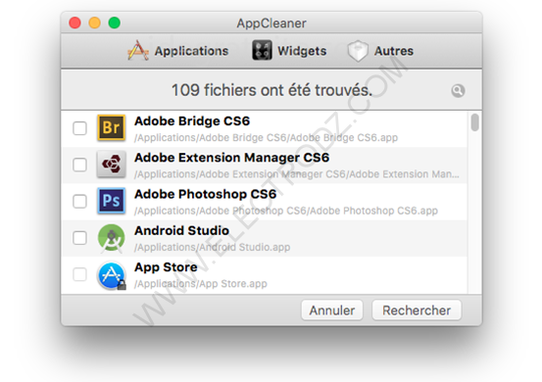
Task: Click the Adobe Bridge CS6.app path text
Action: coord(266,138)
